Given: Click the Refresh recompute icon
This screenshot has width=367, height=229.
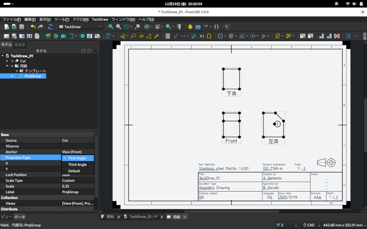Looking at the screenshot, I should pos(50,27).
